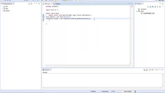Click the Open Console icon
This screenshot has width=165, height=93.
(x=156, y=70)
